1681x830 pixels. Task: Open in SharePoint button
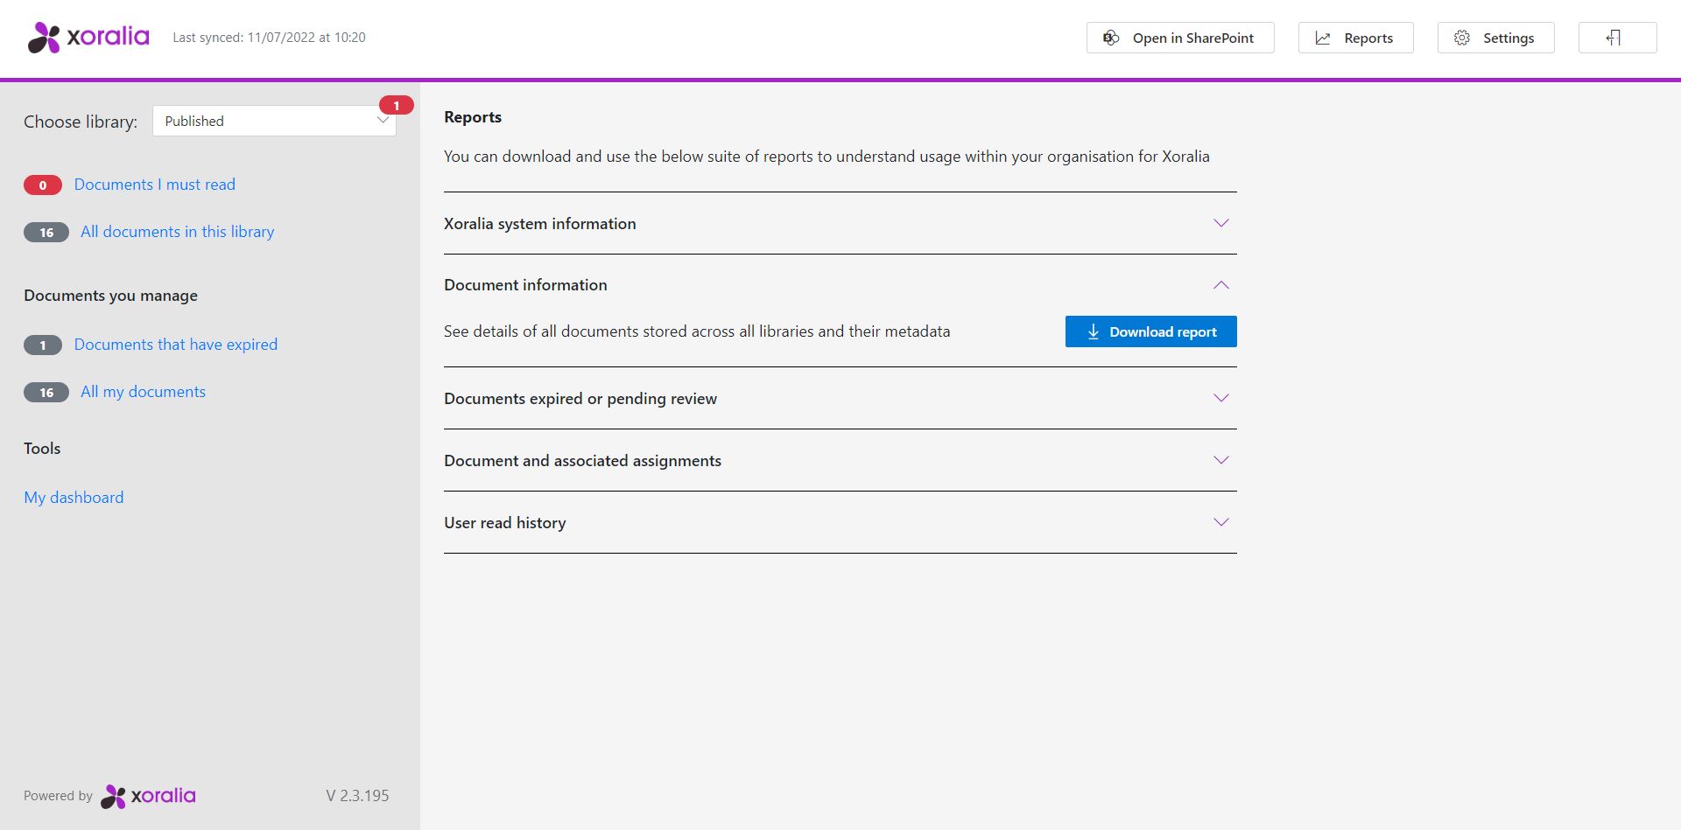1180,38
